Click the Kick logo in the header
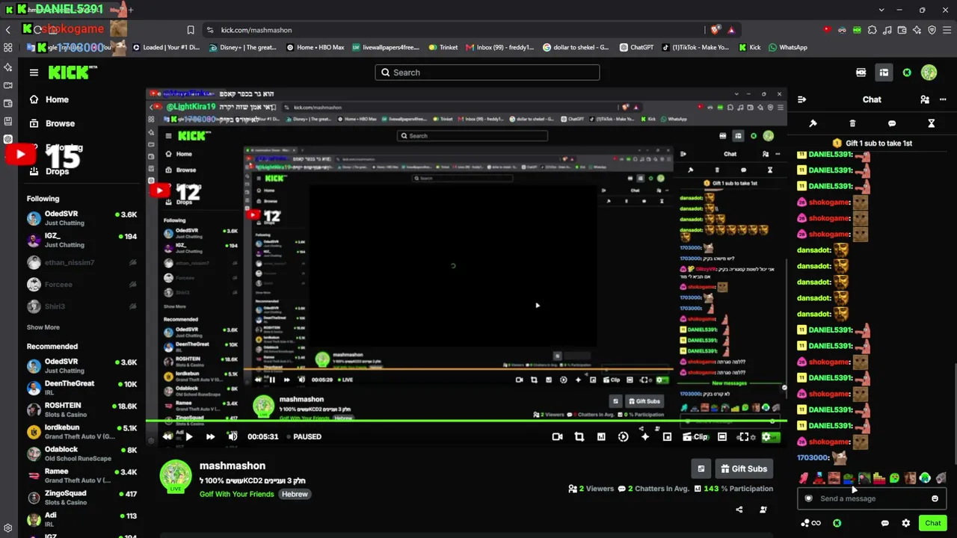This screenshot has height=538, width=957. click(73, 72)
